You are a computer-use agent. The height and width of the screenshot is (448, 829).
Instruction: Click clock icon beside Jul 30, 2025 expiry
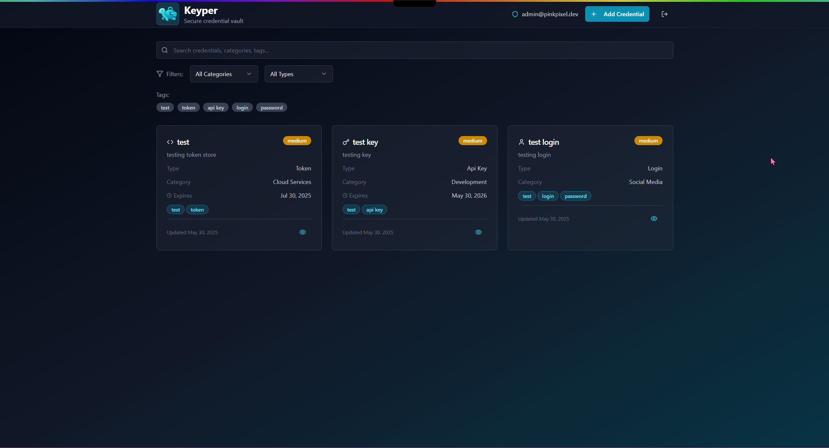click(x=169, y=195)
